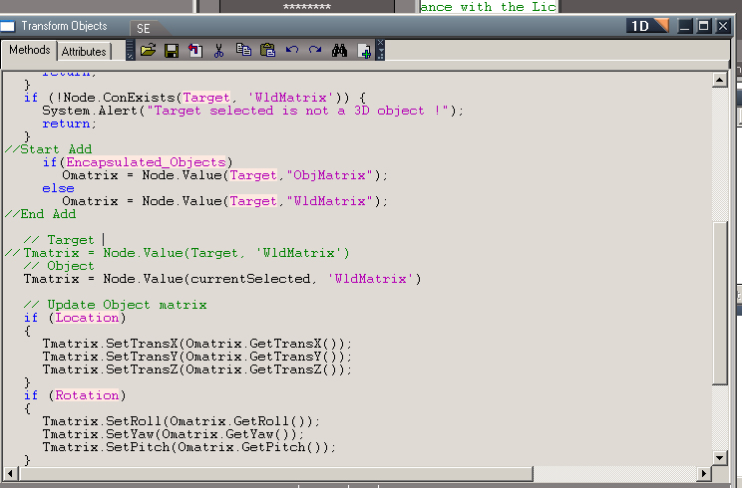Open Find with the binoculars icon
This screenshot has height=488, width=742.
(339, 50)
